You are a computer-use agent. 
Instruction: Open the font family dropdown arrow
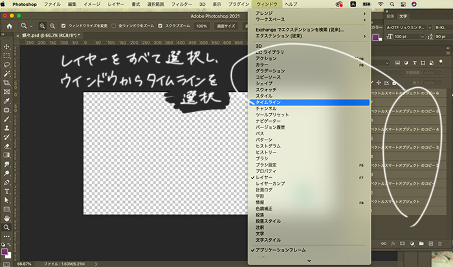(x=430, y=27)
